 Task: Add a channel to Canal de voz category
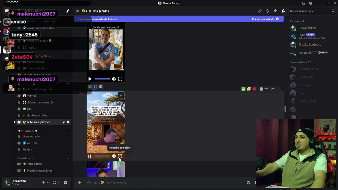(x=68, y=158)
